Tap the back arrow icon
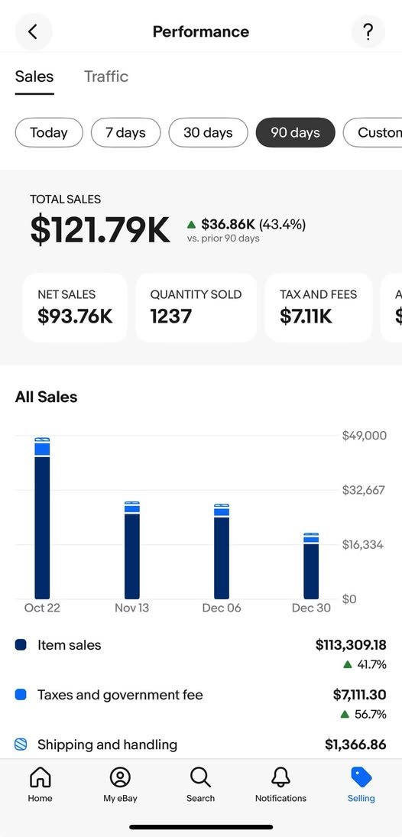This screenshot has width=402, height=837. pos(33,32)
